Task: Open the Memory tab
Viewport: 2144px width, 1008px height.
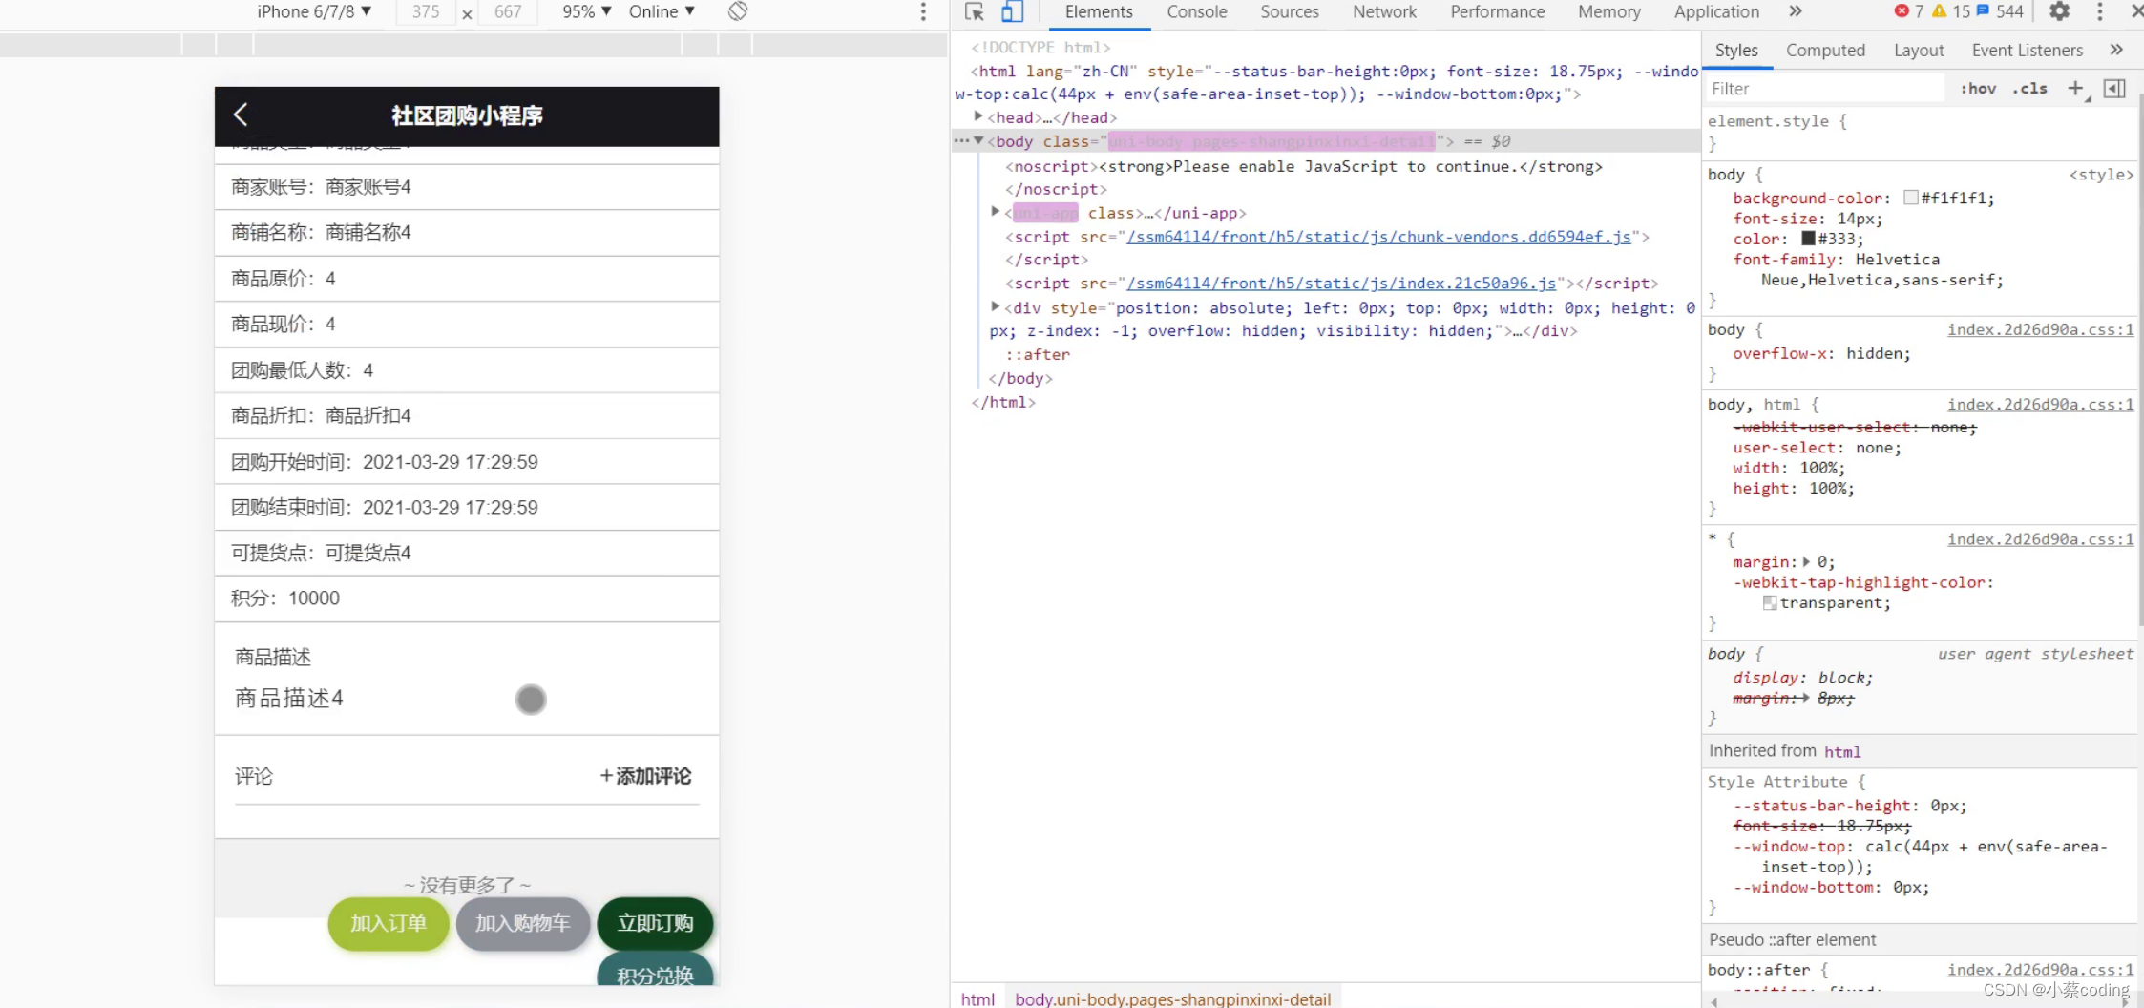Action: 1609,12
